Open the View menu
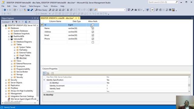The width and height of the screenshot is (194, 109). tap(15, 6)
